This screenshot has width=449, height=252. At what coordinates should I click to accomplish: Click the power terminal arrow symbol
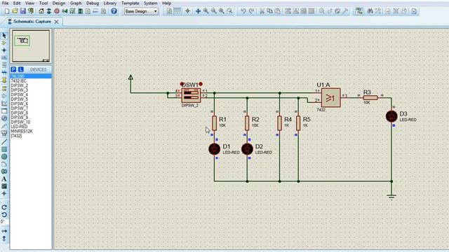pos(130,77)
